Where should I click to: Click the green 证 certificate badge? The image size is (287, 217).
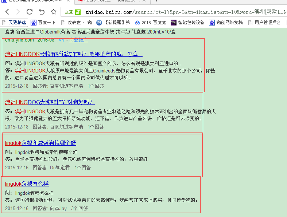(78, 12)
